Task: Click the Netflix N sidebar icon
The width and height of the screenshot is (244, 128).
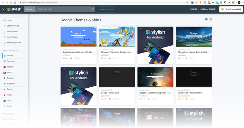Action: tap(4, 95)
